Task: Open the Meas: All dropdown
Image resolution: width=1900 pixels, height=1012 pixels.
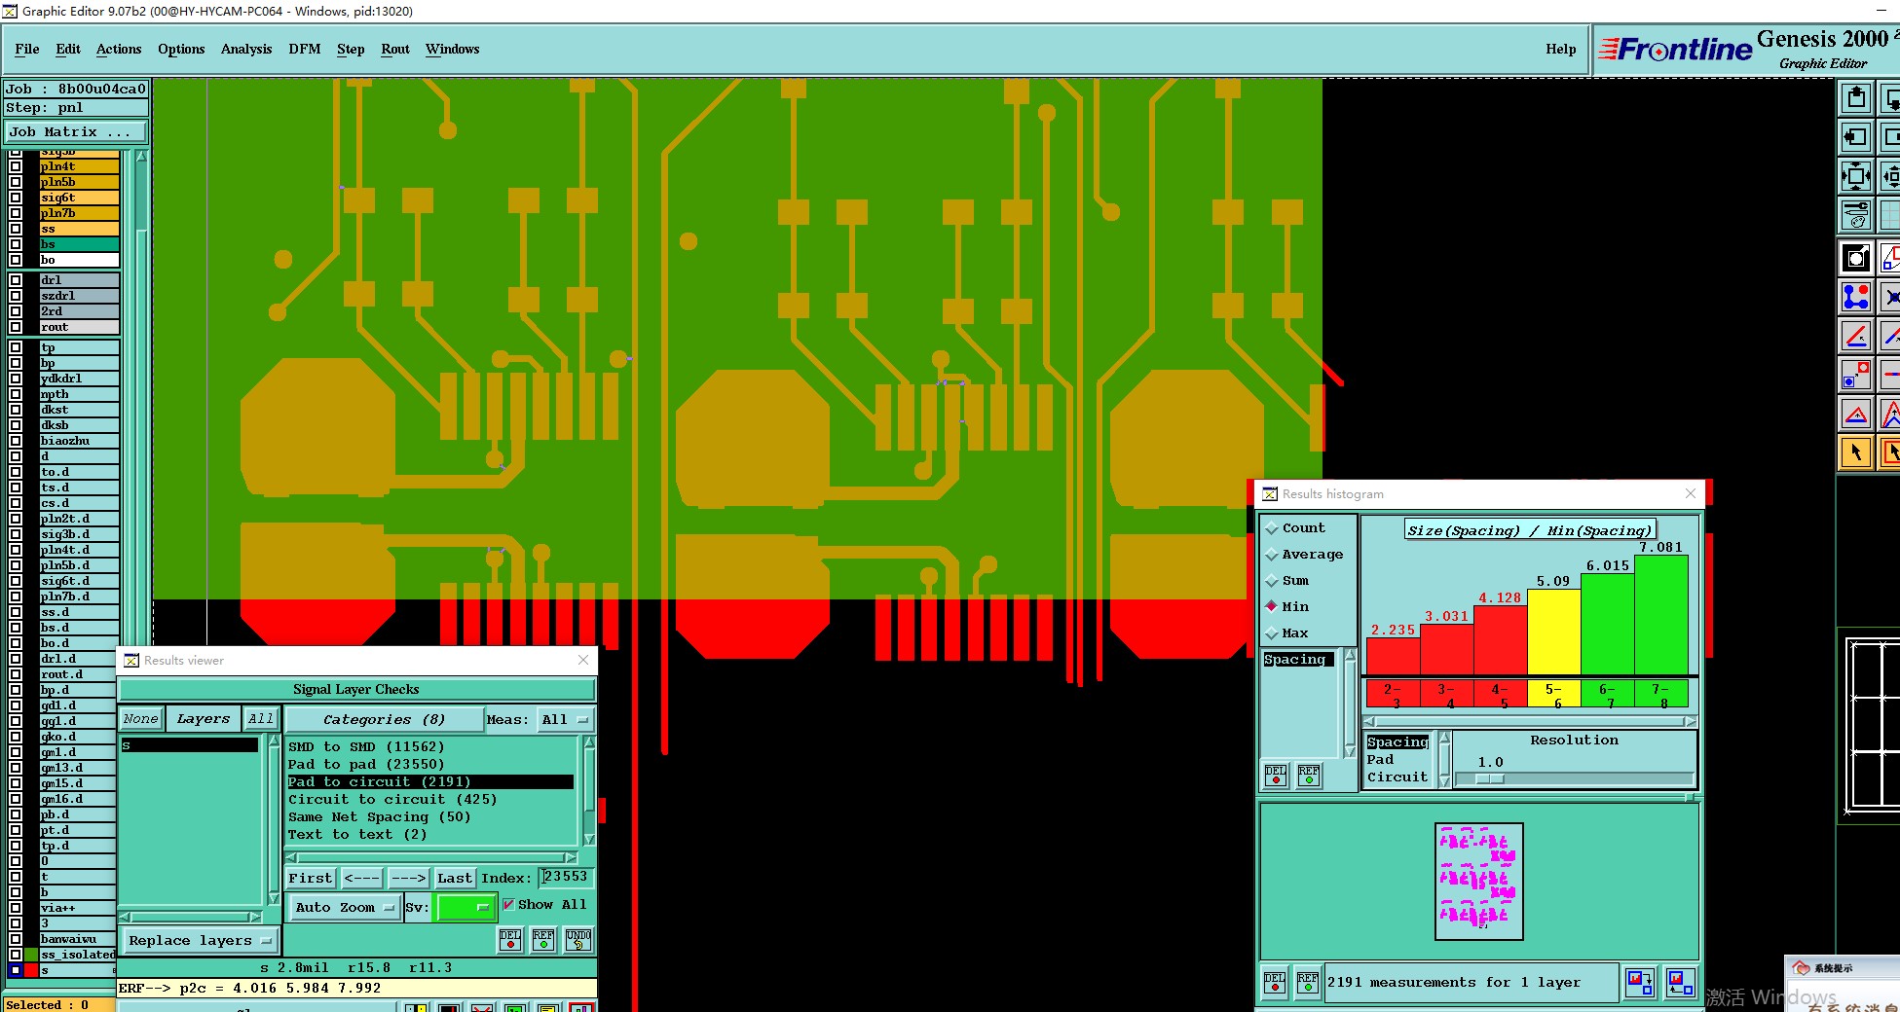Action: pos(565,720)
